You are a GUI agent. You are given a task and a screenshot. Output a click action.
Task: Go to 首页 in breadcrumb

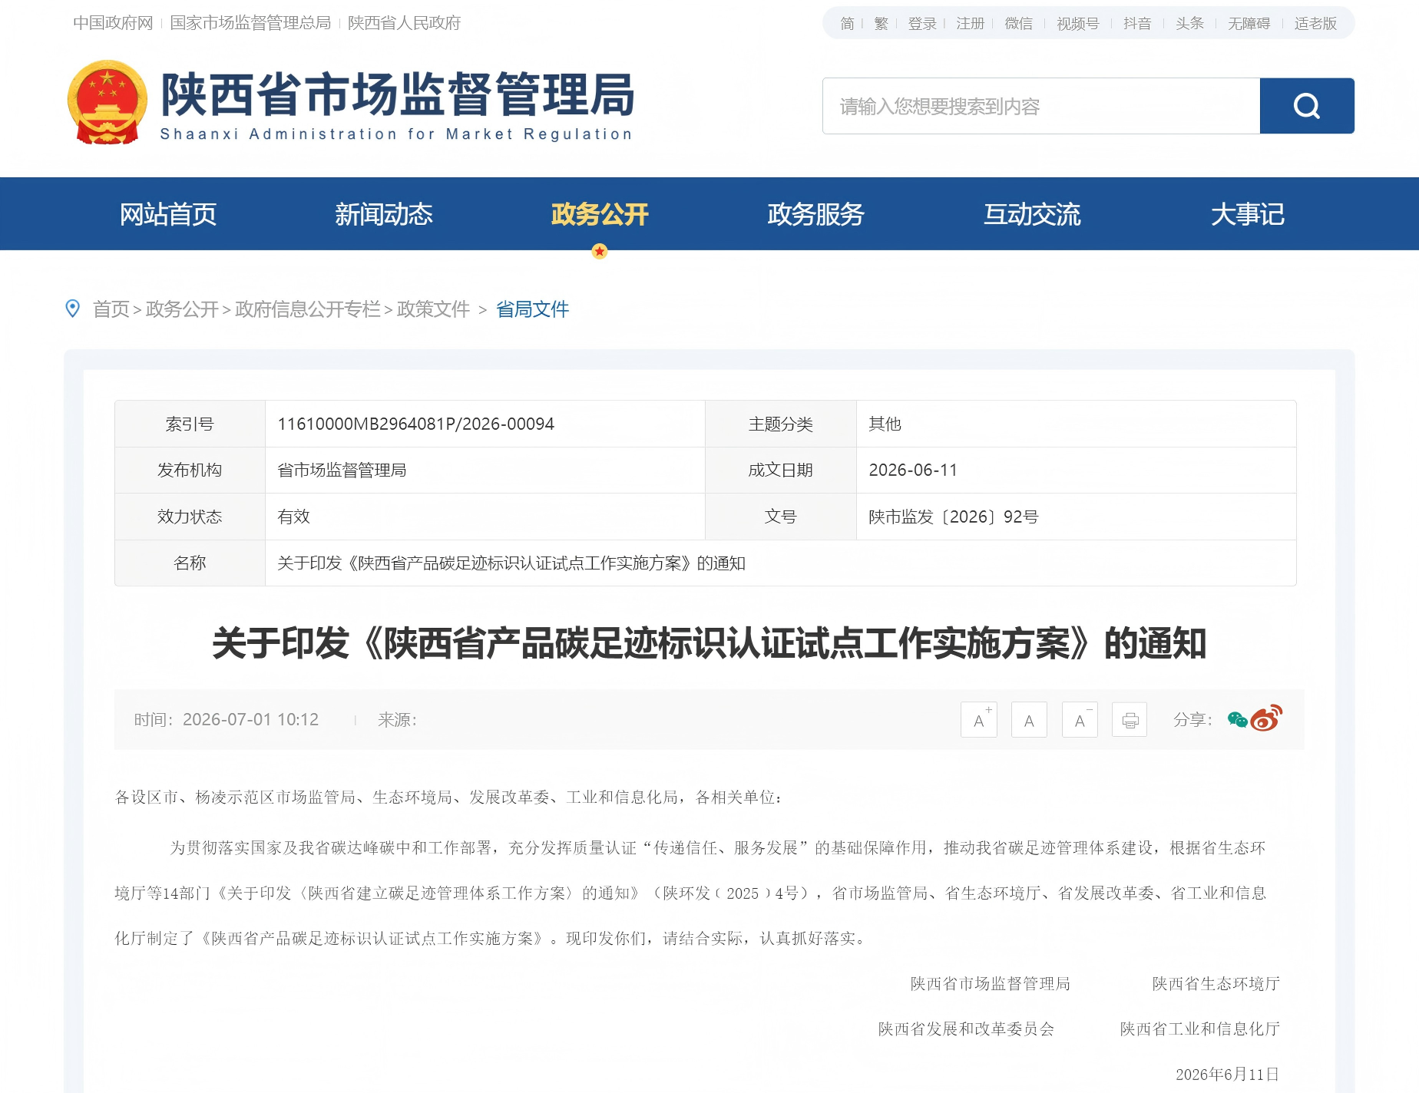(111, 309)
